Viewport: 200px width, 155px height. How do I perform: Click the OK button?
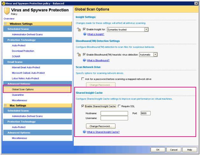(158, 150)
